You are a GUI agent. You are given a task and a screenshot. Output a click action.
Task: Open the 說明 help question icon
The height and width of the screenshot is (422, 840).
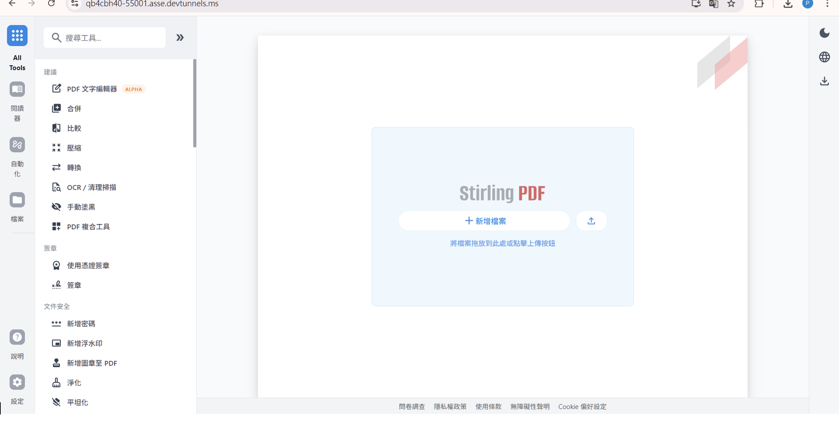click(17, 337)
